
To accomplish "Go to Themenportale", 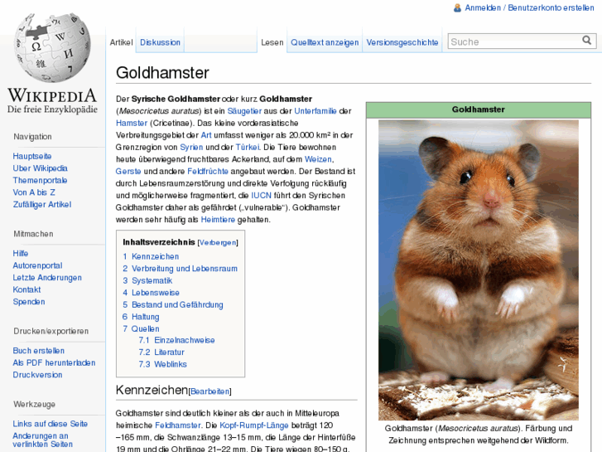I will click(40, 181).
